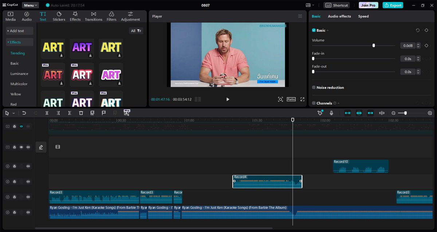Viewport: 437px width, 232px height.
Task: Toggle visibility eye of top track
Action: [21, 126]
